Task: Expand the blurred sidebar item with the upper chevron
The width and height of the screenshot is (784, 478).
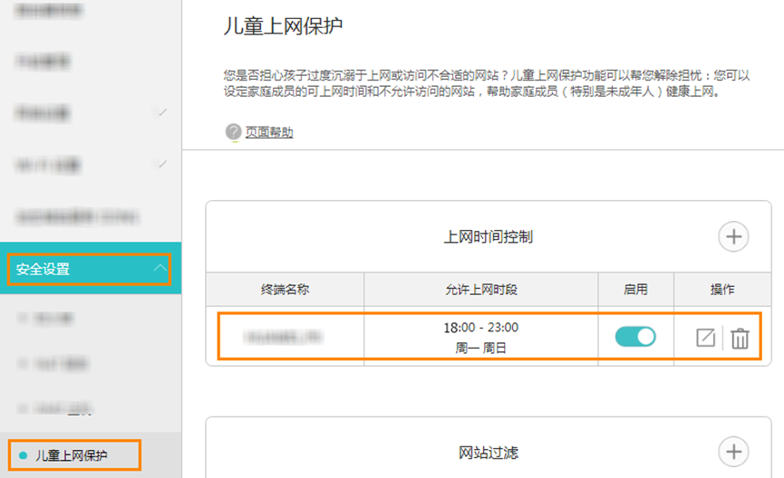Action: 161,113
